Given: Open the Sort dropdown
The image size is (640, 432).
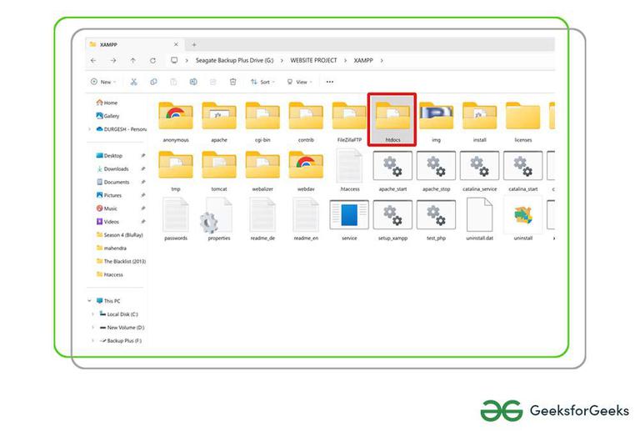Looking at the screenshot, I should point(262,82).
